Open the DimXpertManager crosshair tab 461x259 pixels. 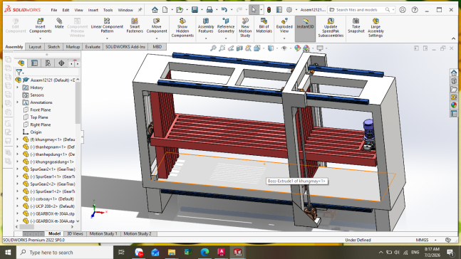(x=61, y=63)
